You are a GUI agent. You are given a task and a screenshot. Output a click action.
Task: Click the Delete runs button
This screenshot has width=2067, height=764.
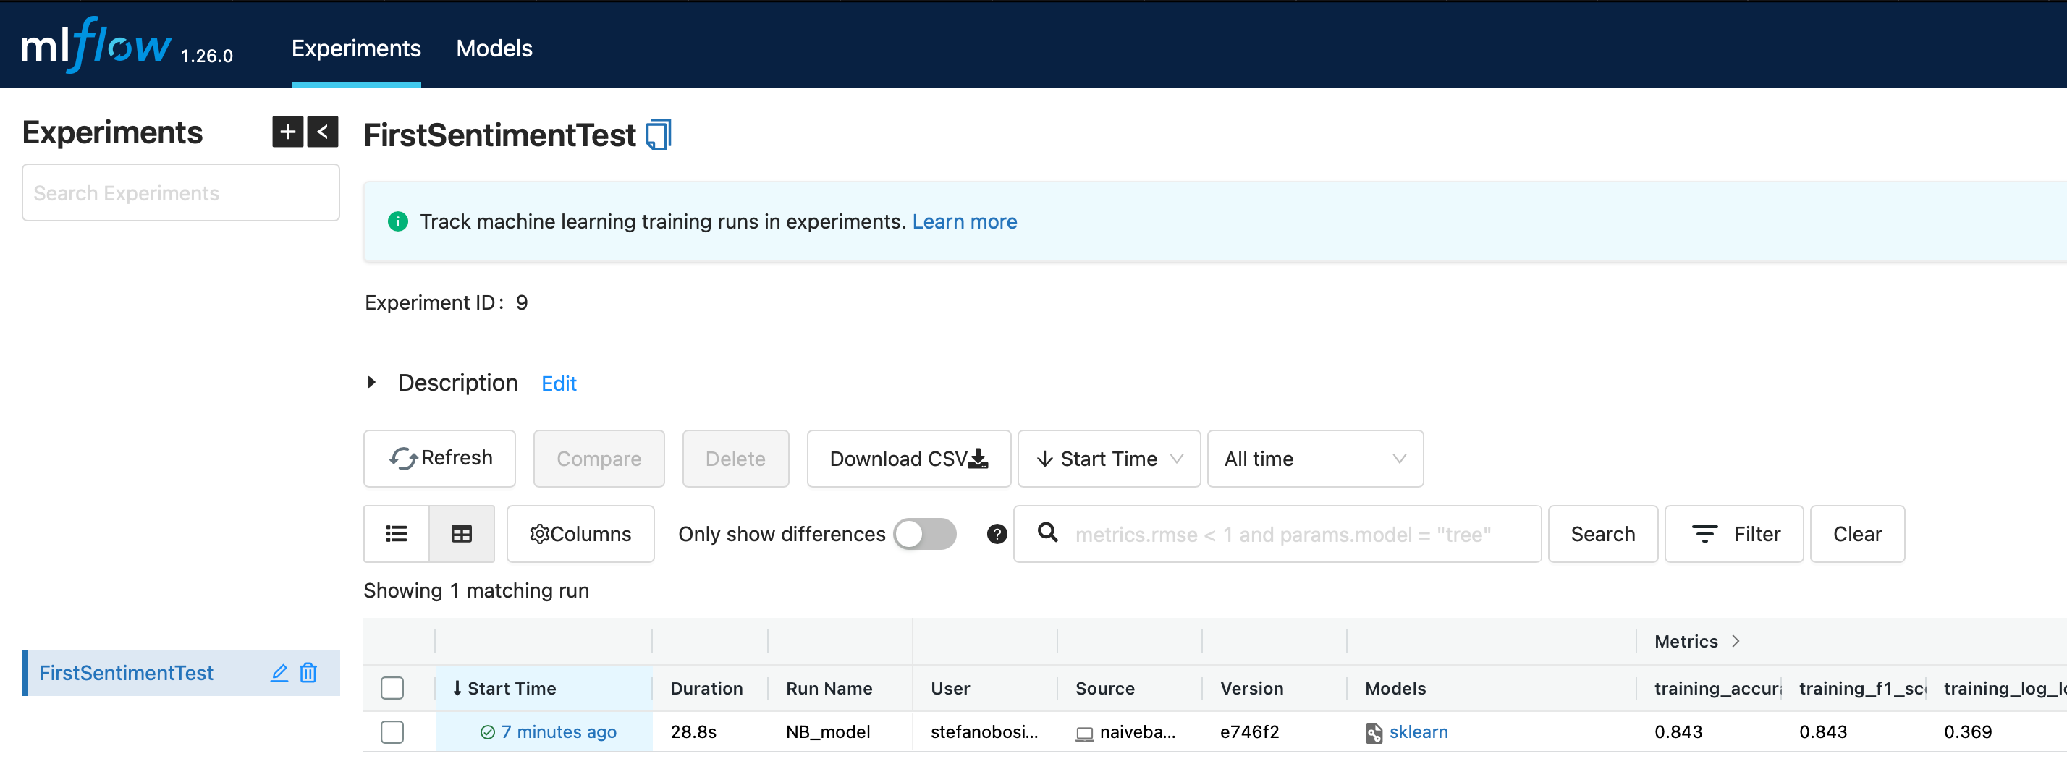click(735, 458)
